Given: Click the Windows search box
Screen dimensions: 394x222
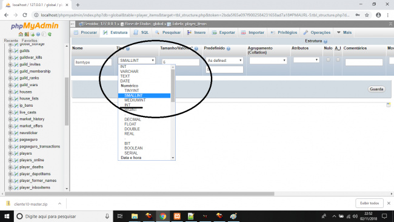Looking at the screenshot, I should point(63,216).
